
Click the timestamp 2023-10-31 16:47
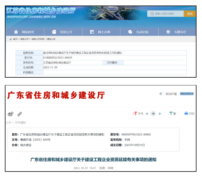pos(85,168)
